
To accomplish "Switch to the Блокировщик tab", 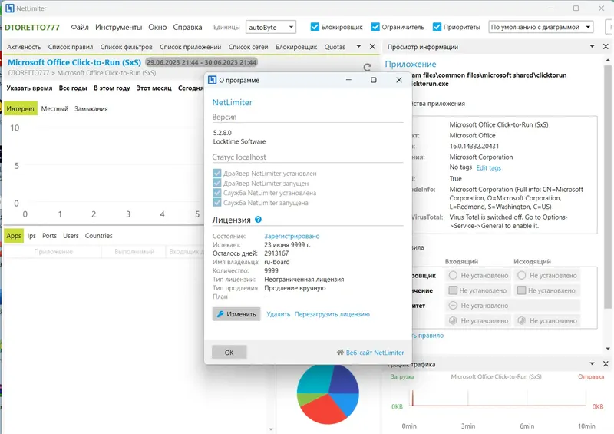I will point(296,47).
